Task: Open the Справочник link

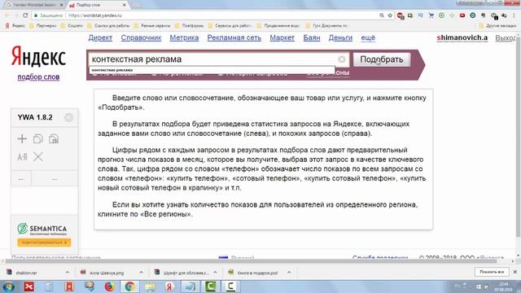Action: pos(141,38)
